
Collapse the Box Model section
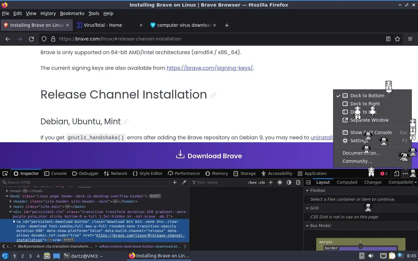(307, 226)
